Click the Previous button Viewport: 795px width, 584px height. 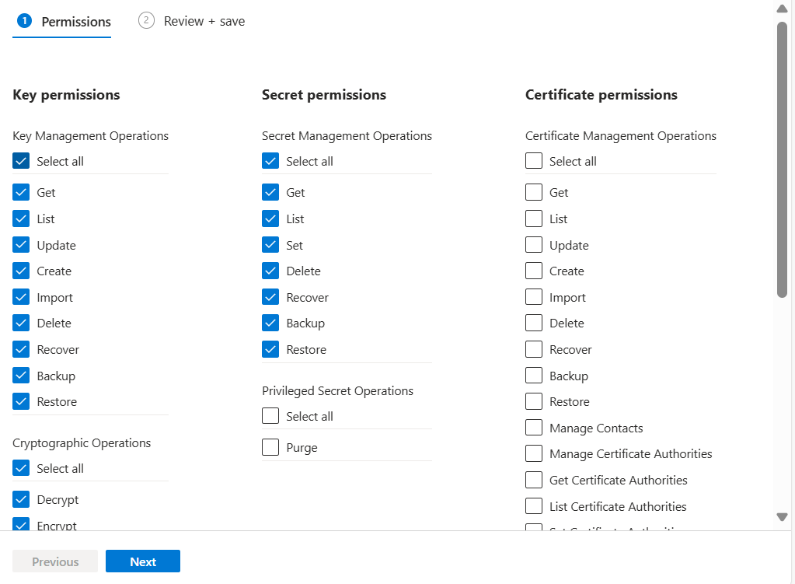tap(55, 561)
